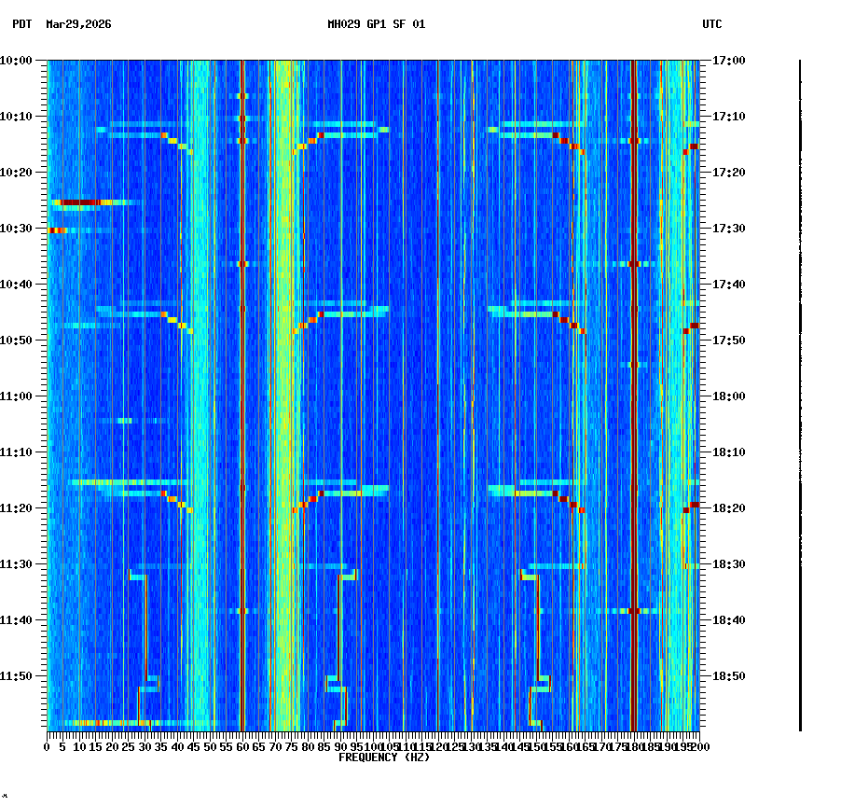Click the vertical black bar right of plot

pos(800,392)
